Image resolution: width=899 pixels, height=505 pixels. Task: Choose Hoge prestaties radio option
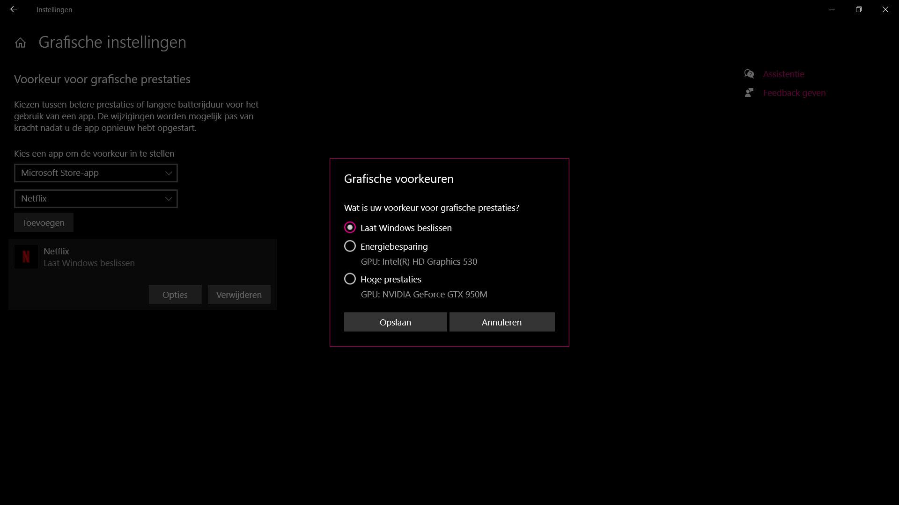coord(350,279)
